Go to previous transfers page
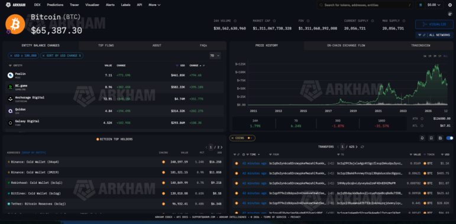This screenshot has height=224, width=456. 338,147
